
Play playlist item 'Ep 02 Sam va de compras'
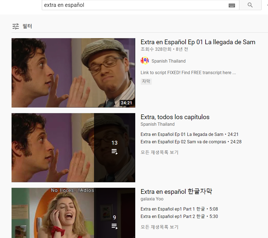[191, 142]
